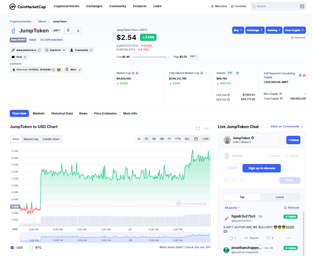This screenshot has width=312, height=256.
Task: Click Check out our API link
Action: pyautogui.click(x=197, y=247)
